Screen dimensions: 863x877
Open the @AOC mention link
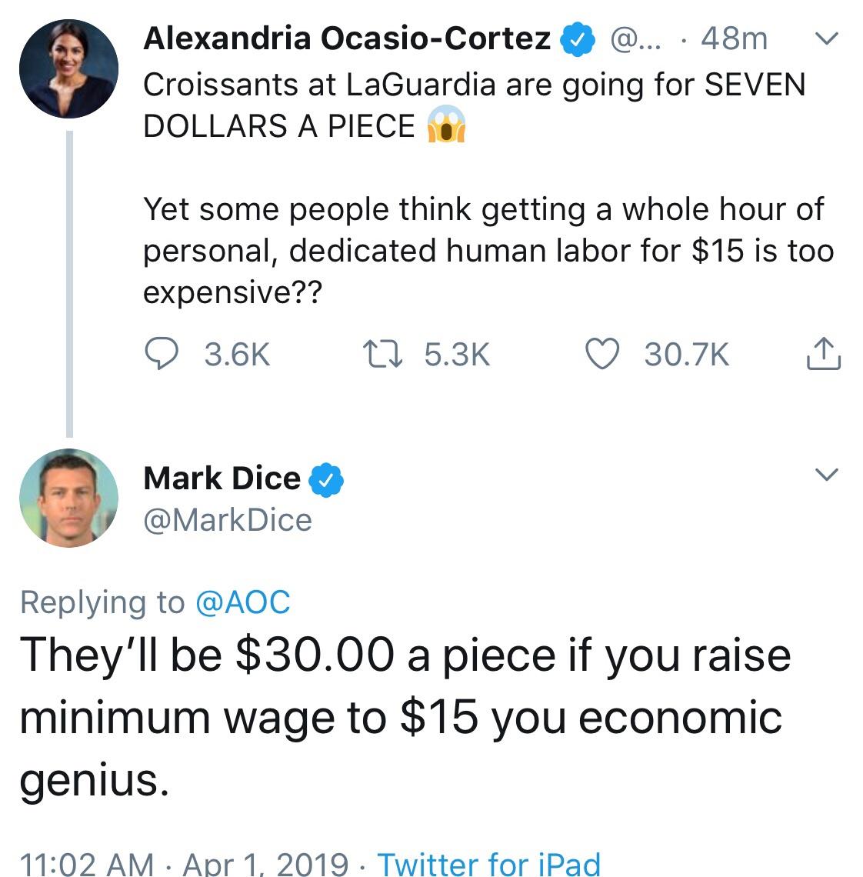pos(243,602)
